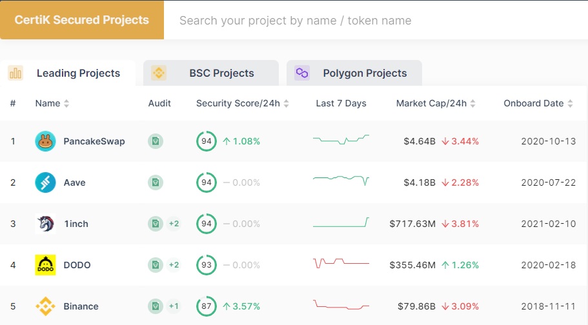This screenshot has height=325, width=588.
Task: Open the PancakeSwap project link
Action: tap(94, 141)
